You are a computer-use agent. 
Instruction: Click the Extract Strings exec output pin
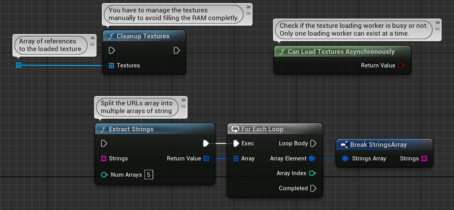click(x=206, y=143)
